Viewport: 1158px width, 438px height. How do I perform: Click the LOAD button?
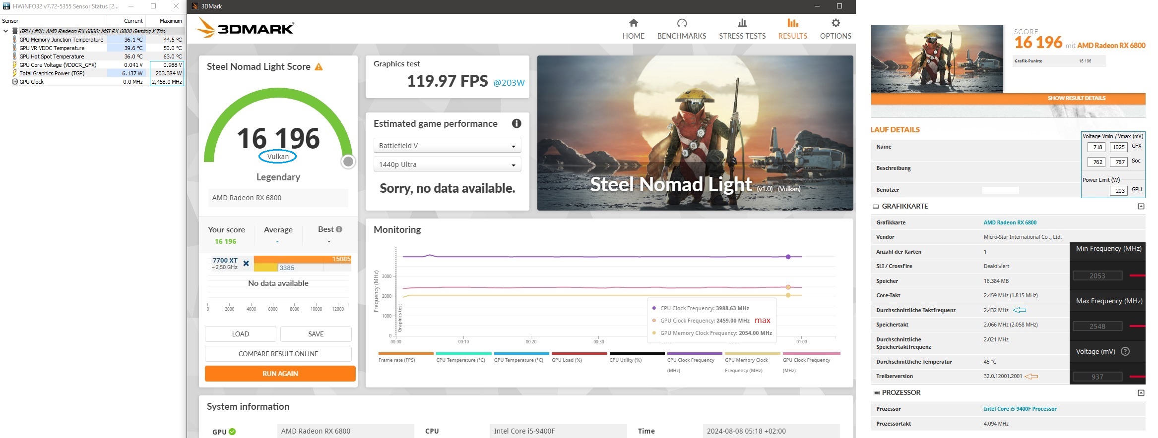(240, 334)
